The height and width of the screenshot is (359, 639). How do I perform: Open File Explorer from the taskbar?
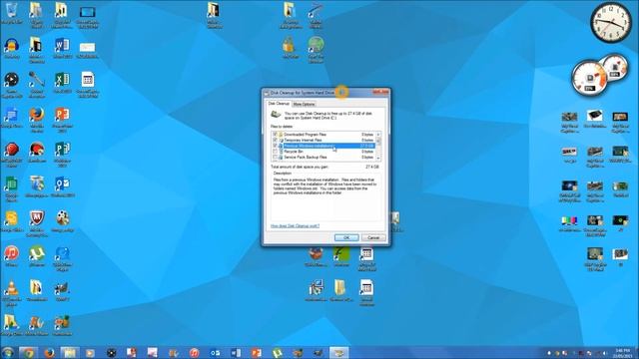[70, 353]
